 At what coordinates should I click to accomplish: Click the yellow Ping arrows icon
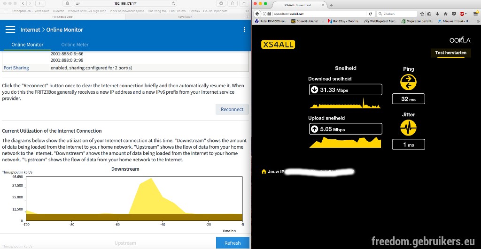(x=408, y=82)
